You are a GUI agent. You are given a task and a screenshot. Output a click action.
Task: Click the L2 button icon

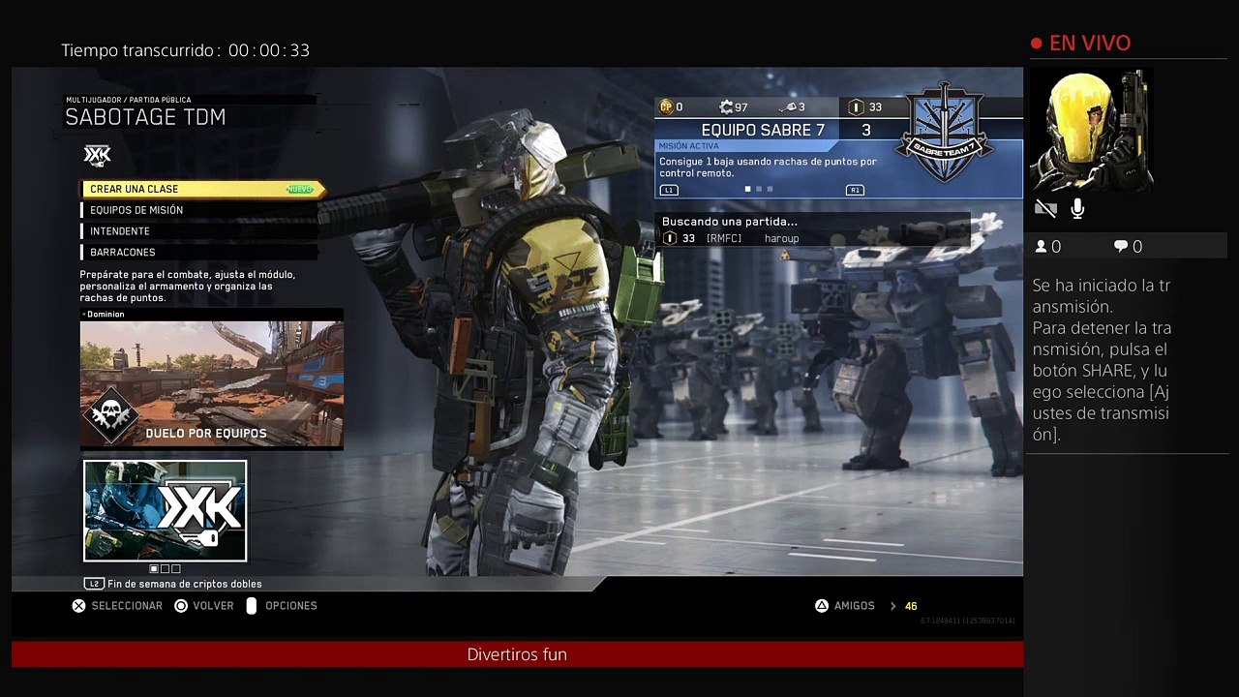(94, 584)
